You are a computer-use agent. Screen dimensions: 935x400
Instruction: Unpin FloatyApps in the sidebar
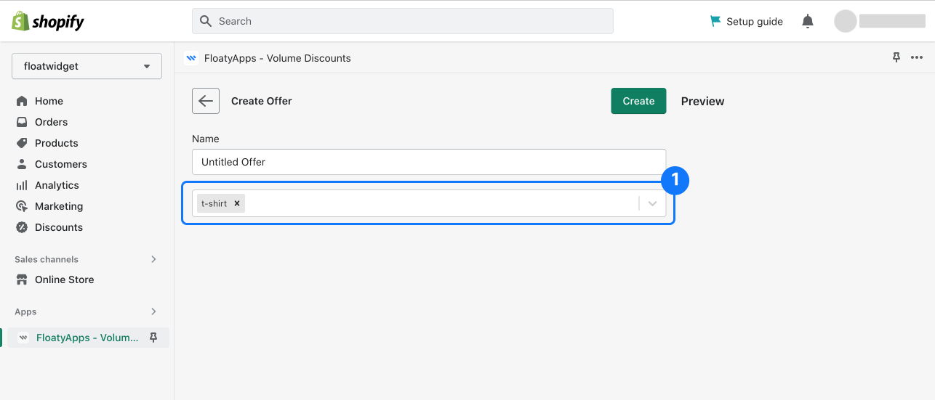[153, 338]
